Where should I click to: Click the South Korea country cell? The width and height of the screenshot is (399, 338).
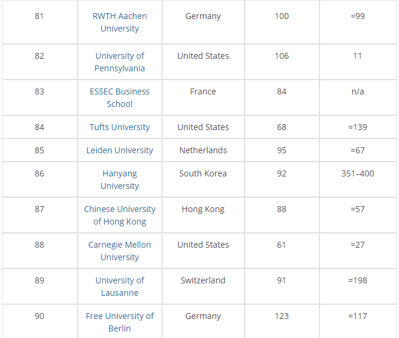(x=203, y=173)
